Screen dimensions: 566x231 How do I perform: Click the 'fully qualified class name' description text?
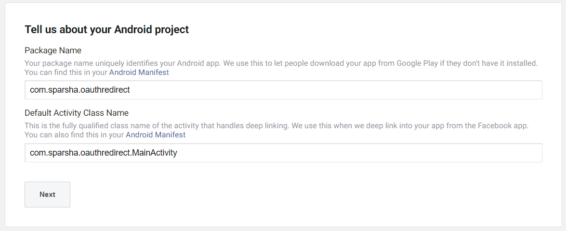coord(95,126)
